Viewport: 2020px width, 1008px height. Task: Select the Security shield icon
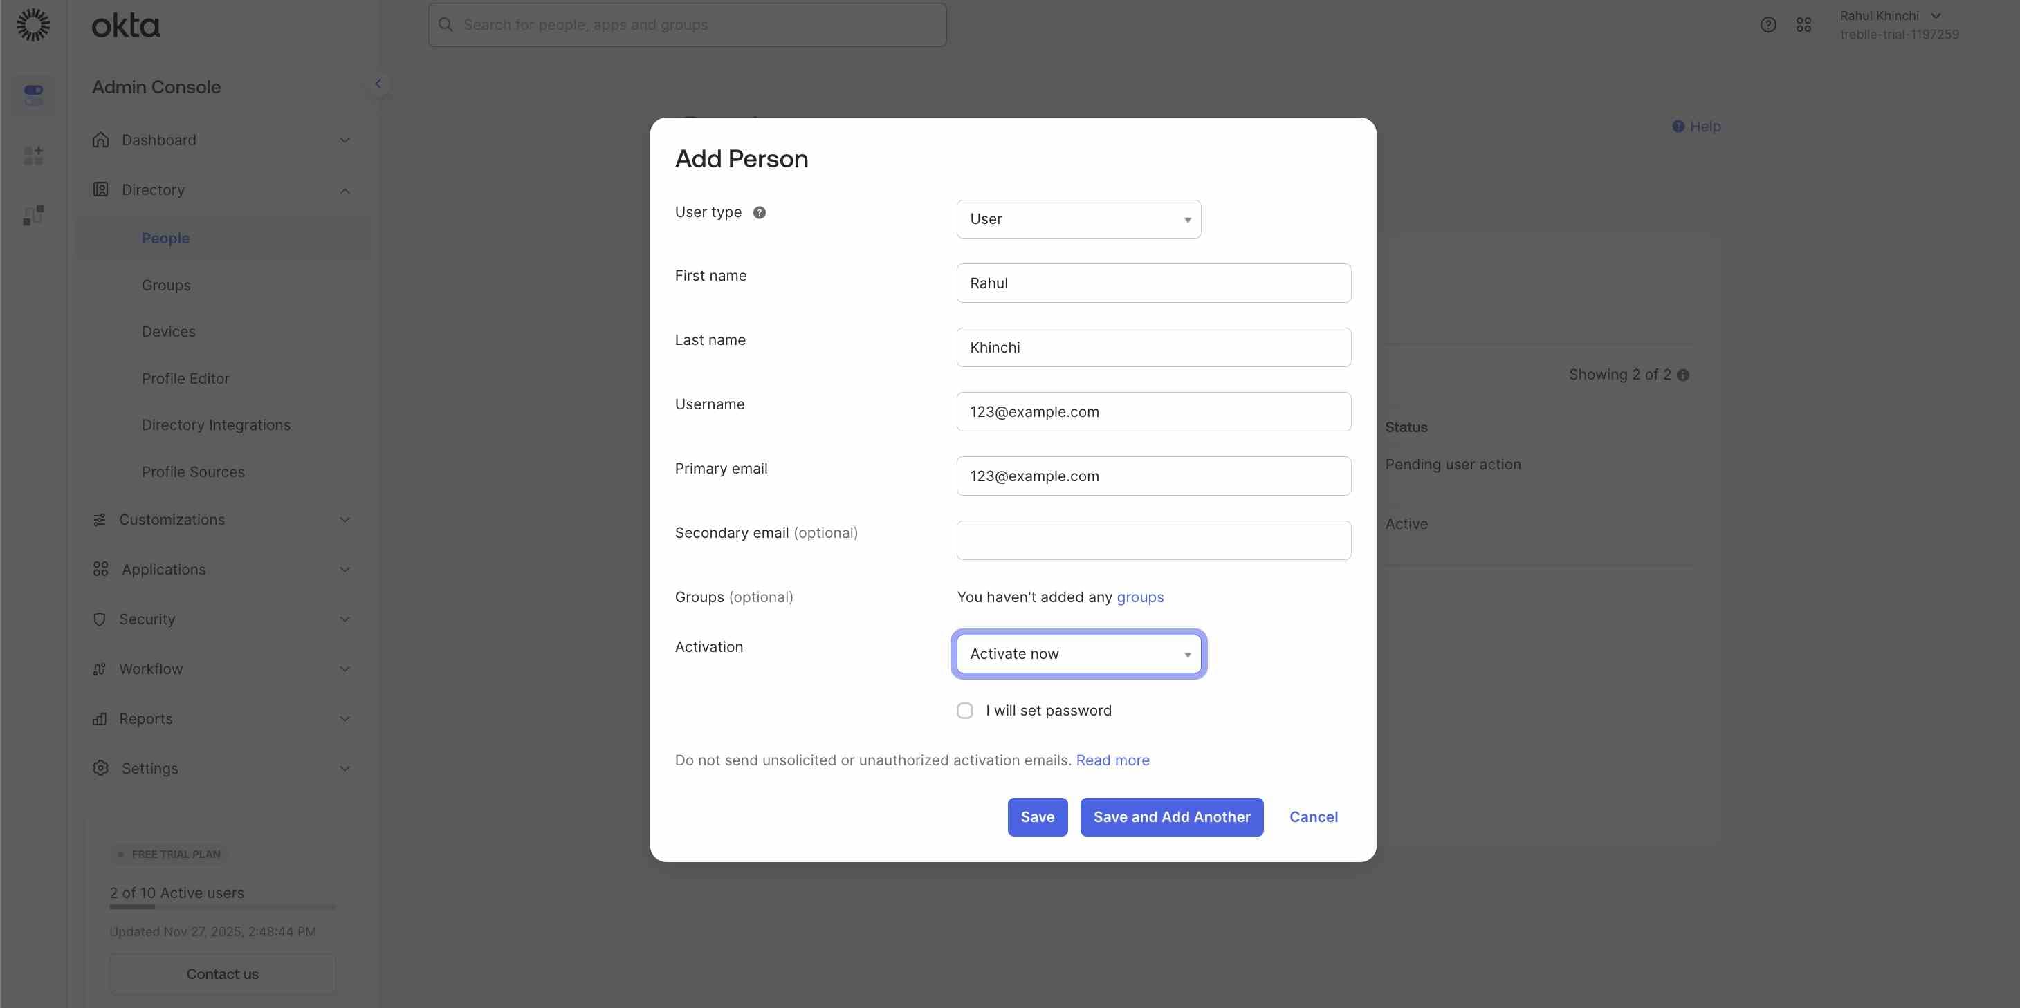tap(100, 619)
